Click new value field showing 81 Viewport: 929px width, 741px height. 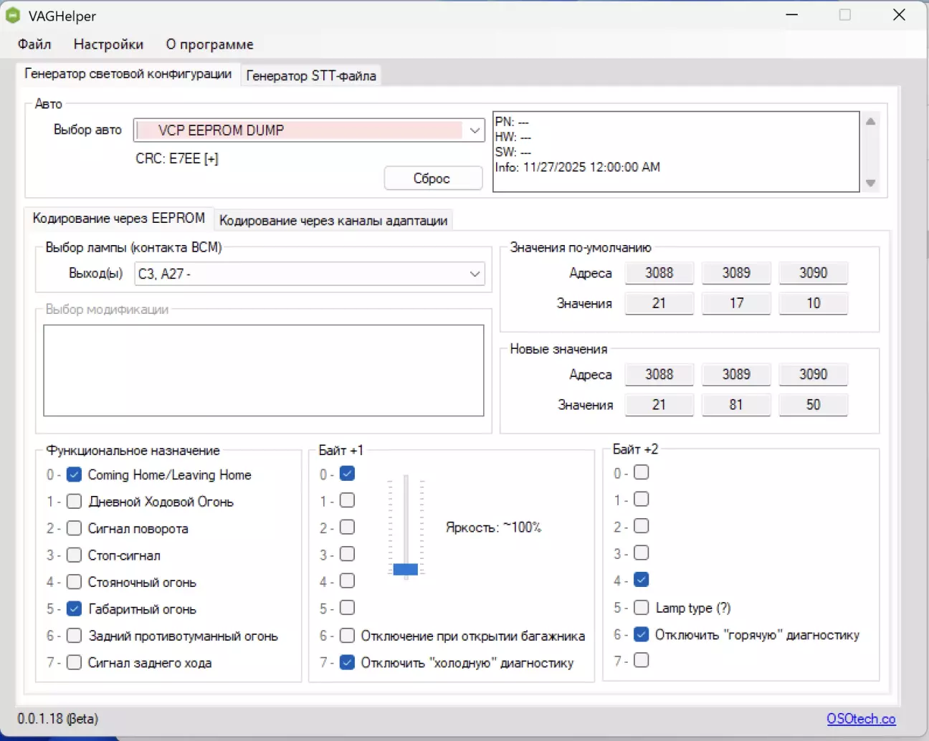736,405
